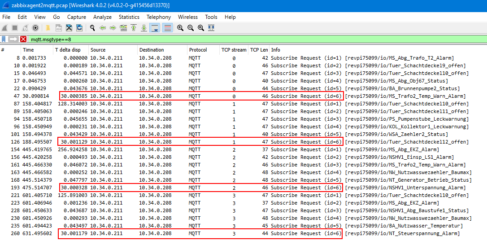Click the Go to specified packet icon

pyautogui.click(x=123, y=28)
